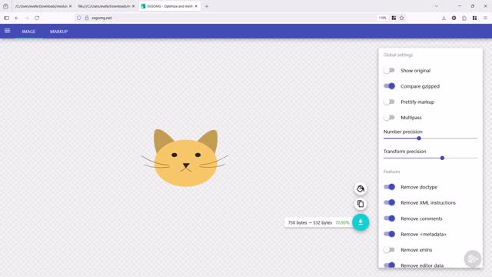
Task: Switch to the IMAGE tab
Action: pyautogui.click(x=28, y=32)
